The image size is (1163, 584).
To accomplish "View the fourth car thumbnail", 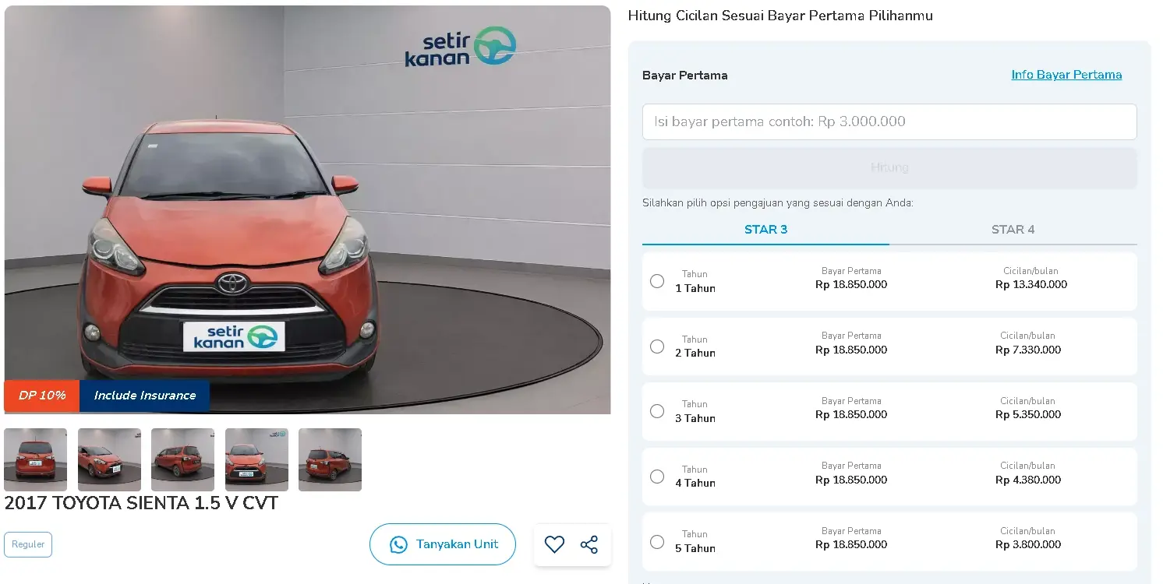I will (x=256, y=459).
